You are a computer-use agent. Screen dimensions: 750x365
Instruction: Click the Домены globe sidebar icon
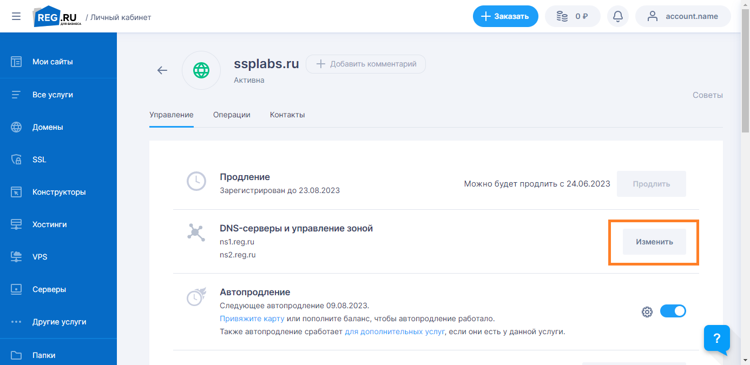[x=16, y=127]
